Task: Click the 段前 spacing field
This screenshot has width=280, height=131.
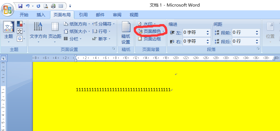Action: click(x=243, y=32)
